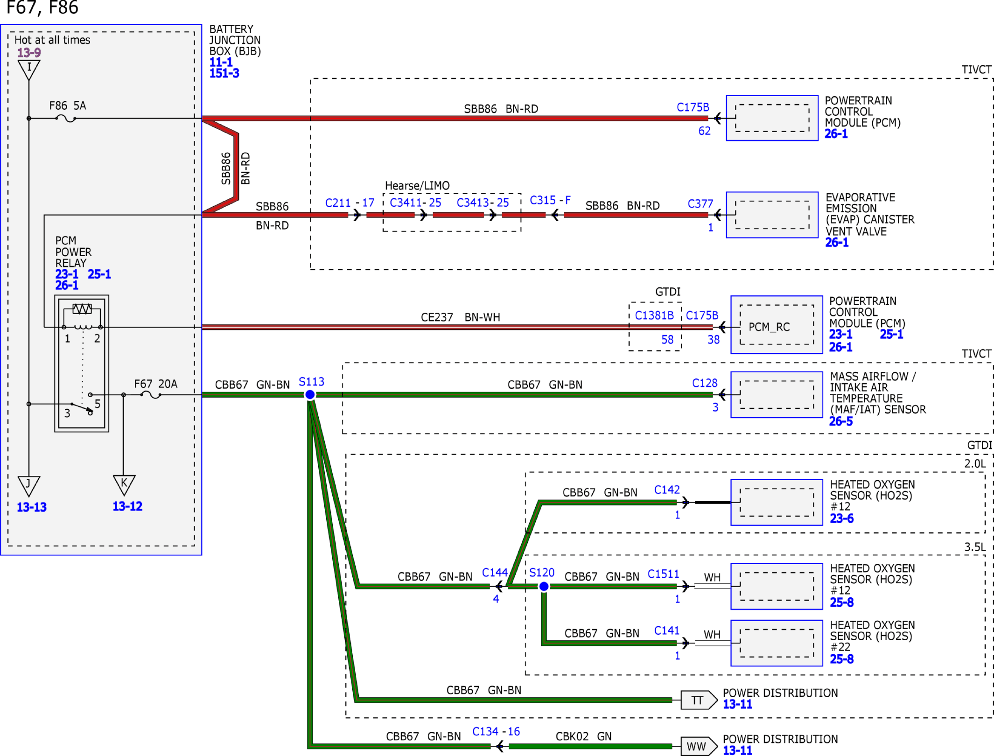
Task: Click the triangle connector symbol labeled I
Action: (x=29, y=69)
